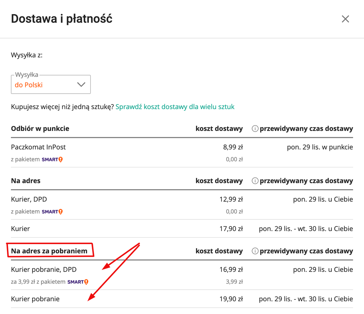Viewport: 364px width, 314px height.
Task: Click the 'Na adres' section header
Action: pyautogui.click(x=26, y=181)
